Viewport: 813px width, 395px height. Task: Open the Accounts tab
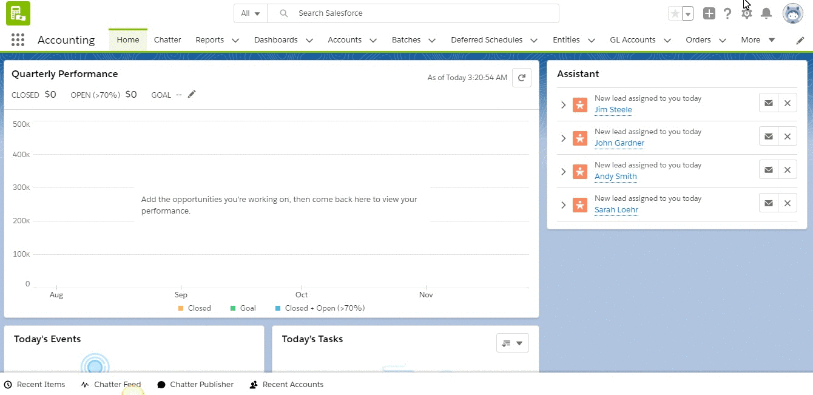click(x=344, y=40)
